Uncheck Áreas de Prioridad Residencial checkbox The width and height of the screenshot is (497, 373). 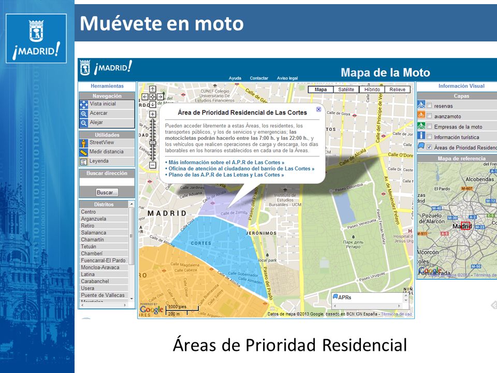(429, 147)
